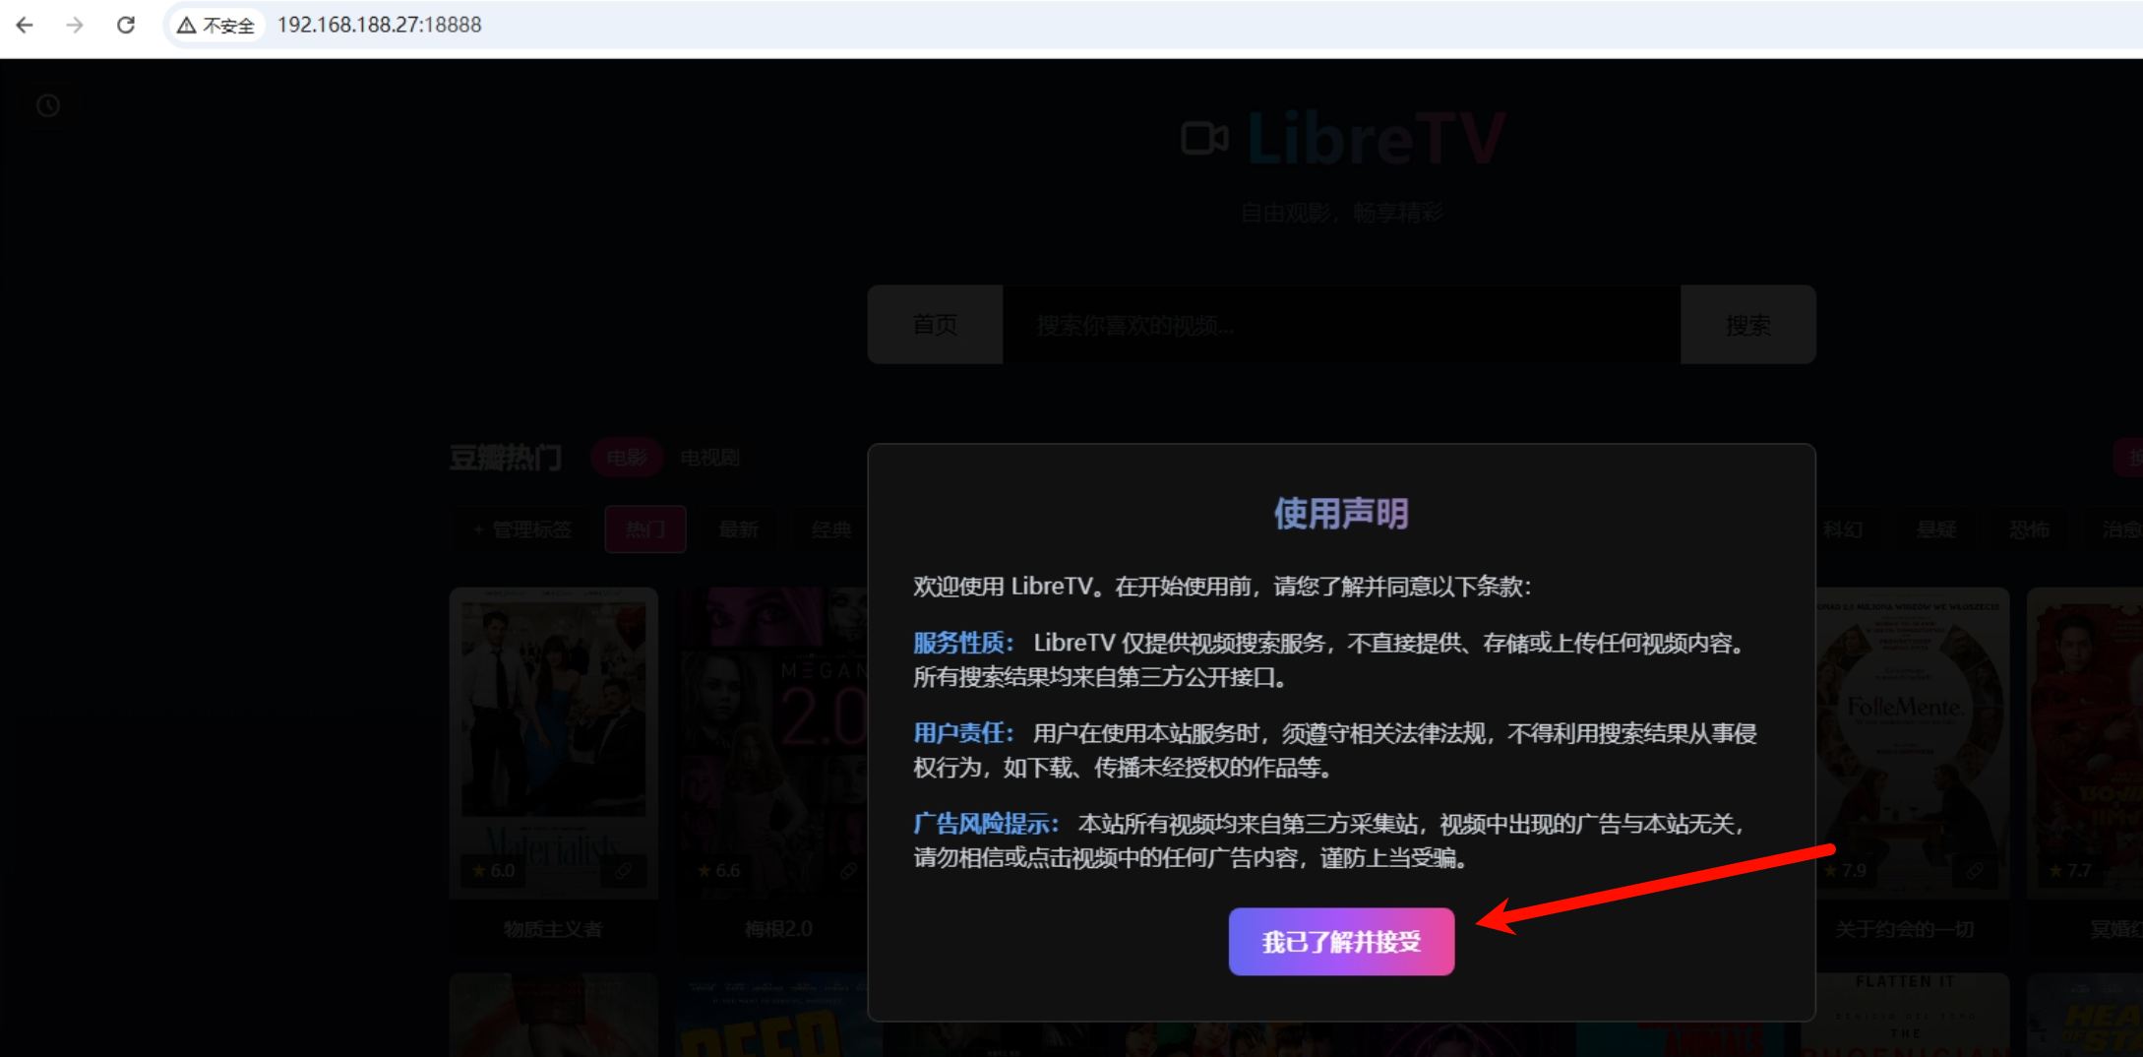The width and height of the screenshot is (2143, 1057).
Task: Reload the page with the refresh icon
Action: point(126,25)
